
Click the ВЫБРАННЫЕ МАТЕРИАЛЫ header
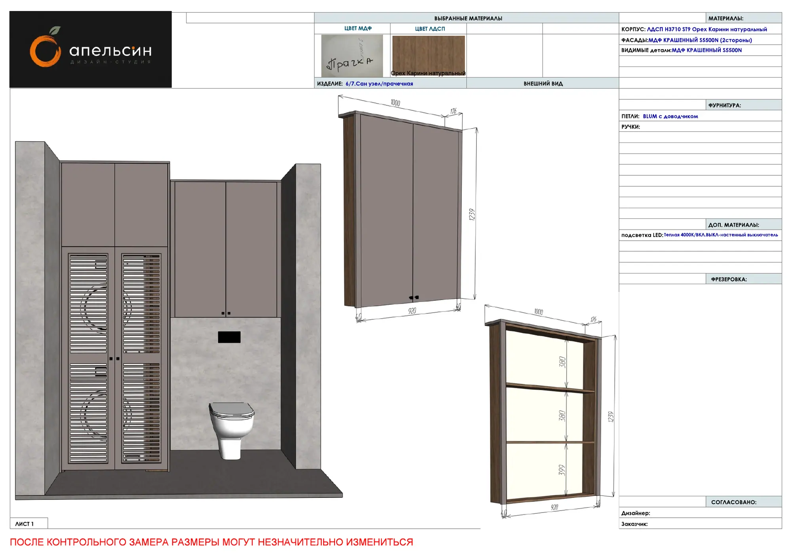pos(468,18)
